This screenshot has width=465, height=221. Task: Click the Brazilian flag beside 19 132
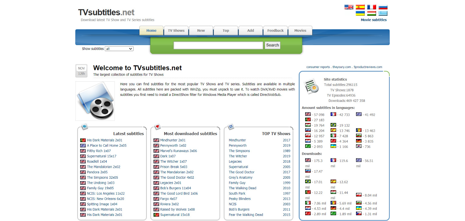pyautogui.click(x=333, y=125)
